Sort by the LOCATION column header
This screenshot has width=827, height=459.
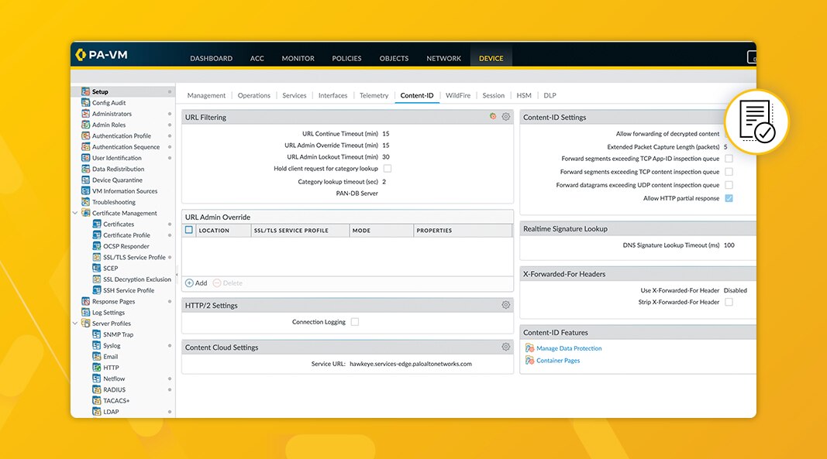[x=215, y=231]
